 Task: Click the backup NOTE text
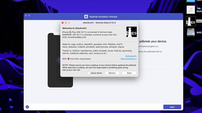point(99,67)
